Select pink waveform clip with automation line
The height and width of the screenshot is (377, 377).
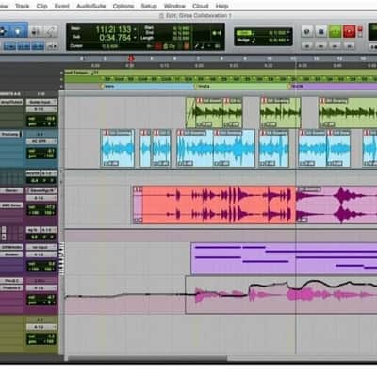[281, 295]
